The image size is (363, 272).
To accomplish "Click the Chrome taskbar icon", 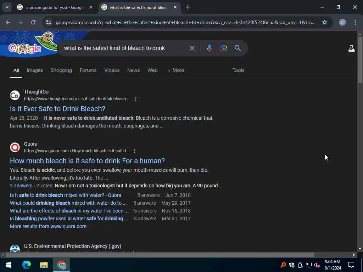I will coord(61,265).
